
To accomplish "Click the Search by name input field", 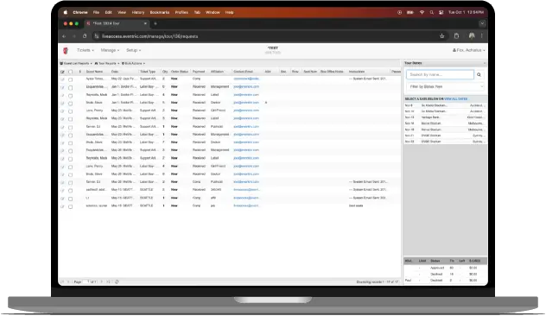I will 440,74.
